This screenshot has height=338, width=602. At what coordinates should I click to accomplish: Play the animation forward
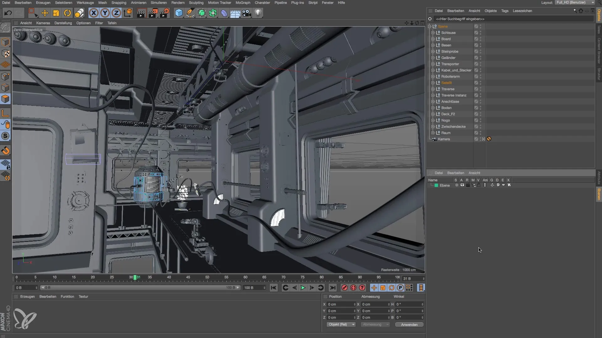pyautogui.click(x=303, y=288)
